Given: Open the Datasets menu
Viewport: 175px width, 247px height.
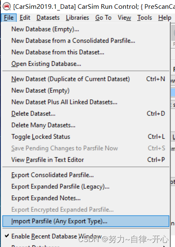Looking at the screenshot, I should (48, 18).
